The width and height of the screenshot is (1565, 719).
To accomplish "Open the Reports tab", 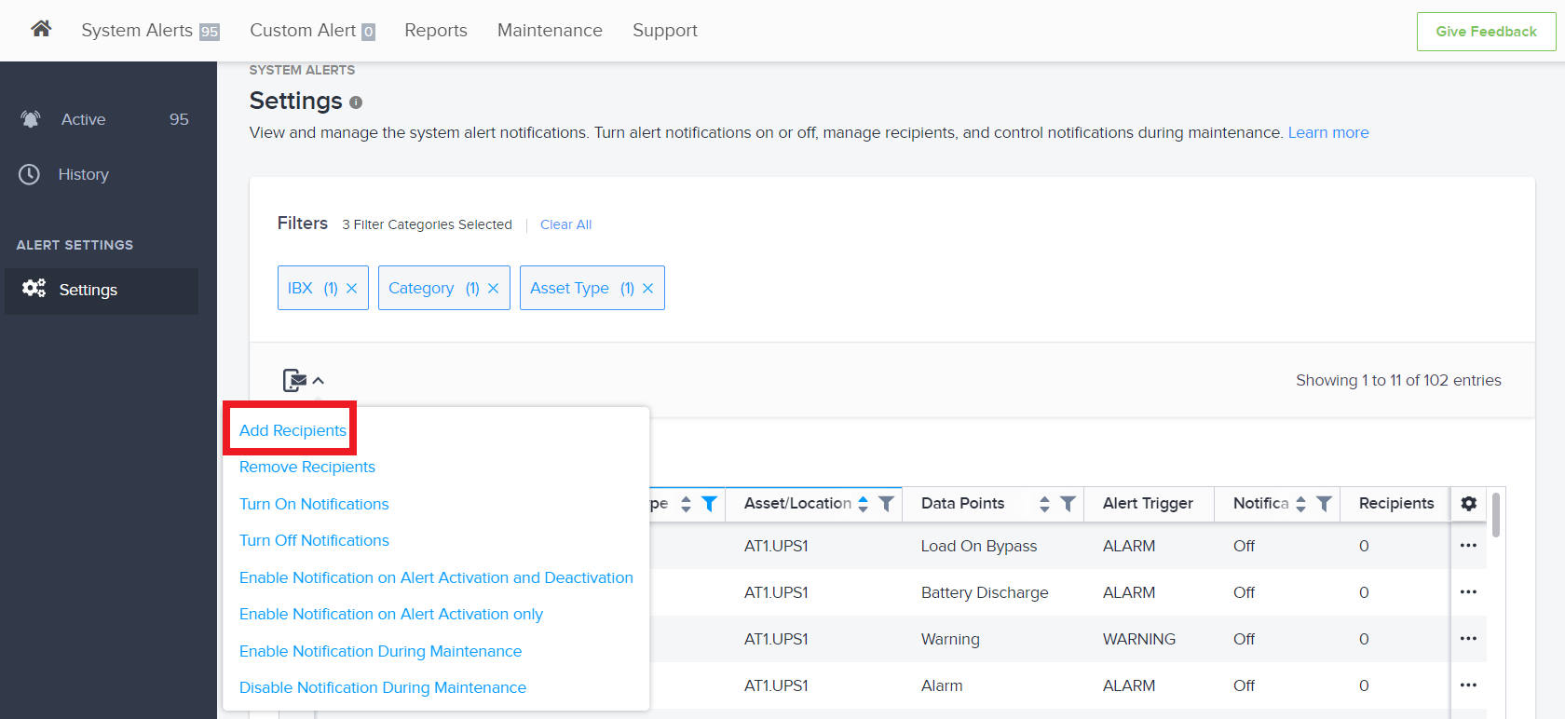I will pyautogui.click(x=436, y=31).
